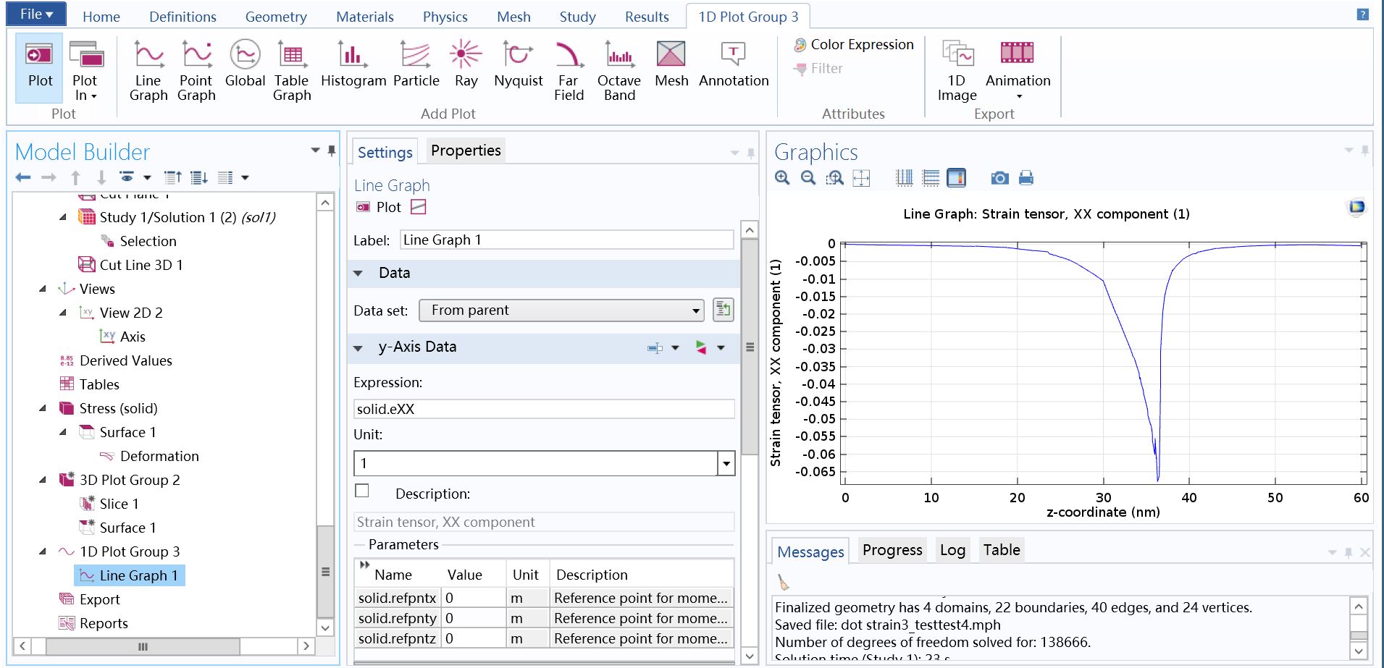The image size is (1384, 668).
Task: Open the Results ribbon tab
Action: [647, 17]
